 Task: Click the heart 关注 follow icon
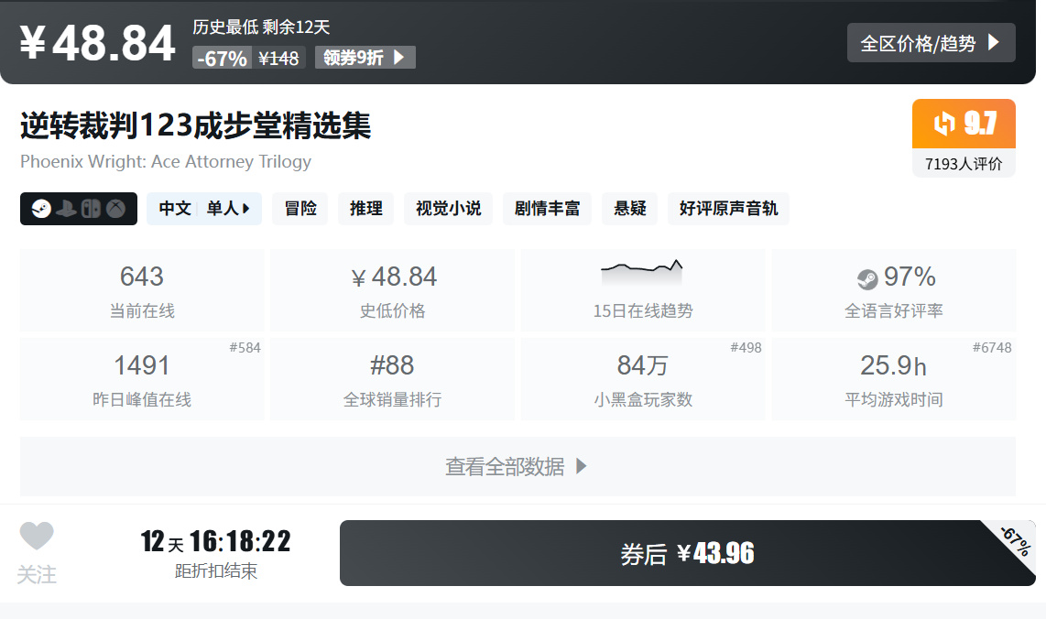(36, 536)
